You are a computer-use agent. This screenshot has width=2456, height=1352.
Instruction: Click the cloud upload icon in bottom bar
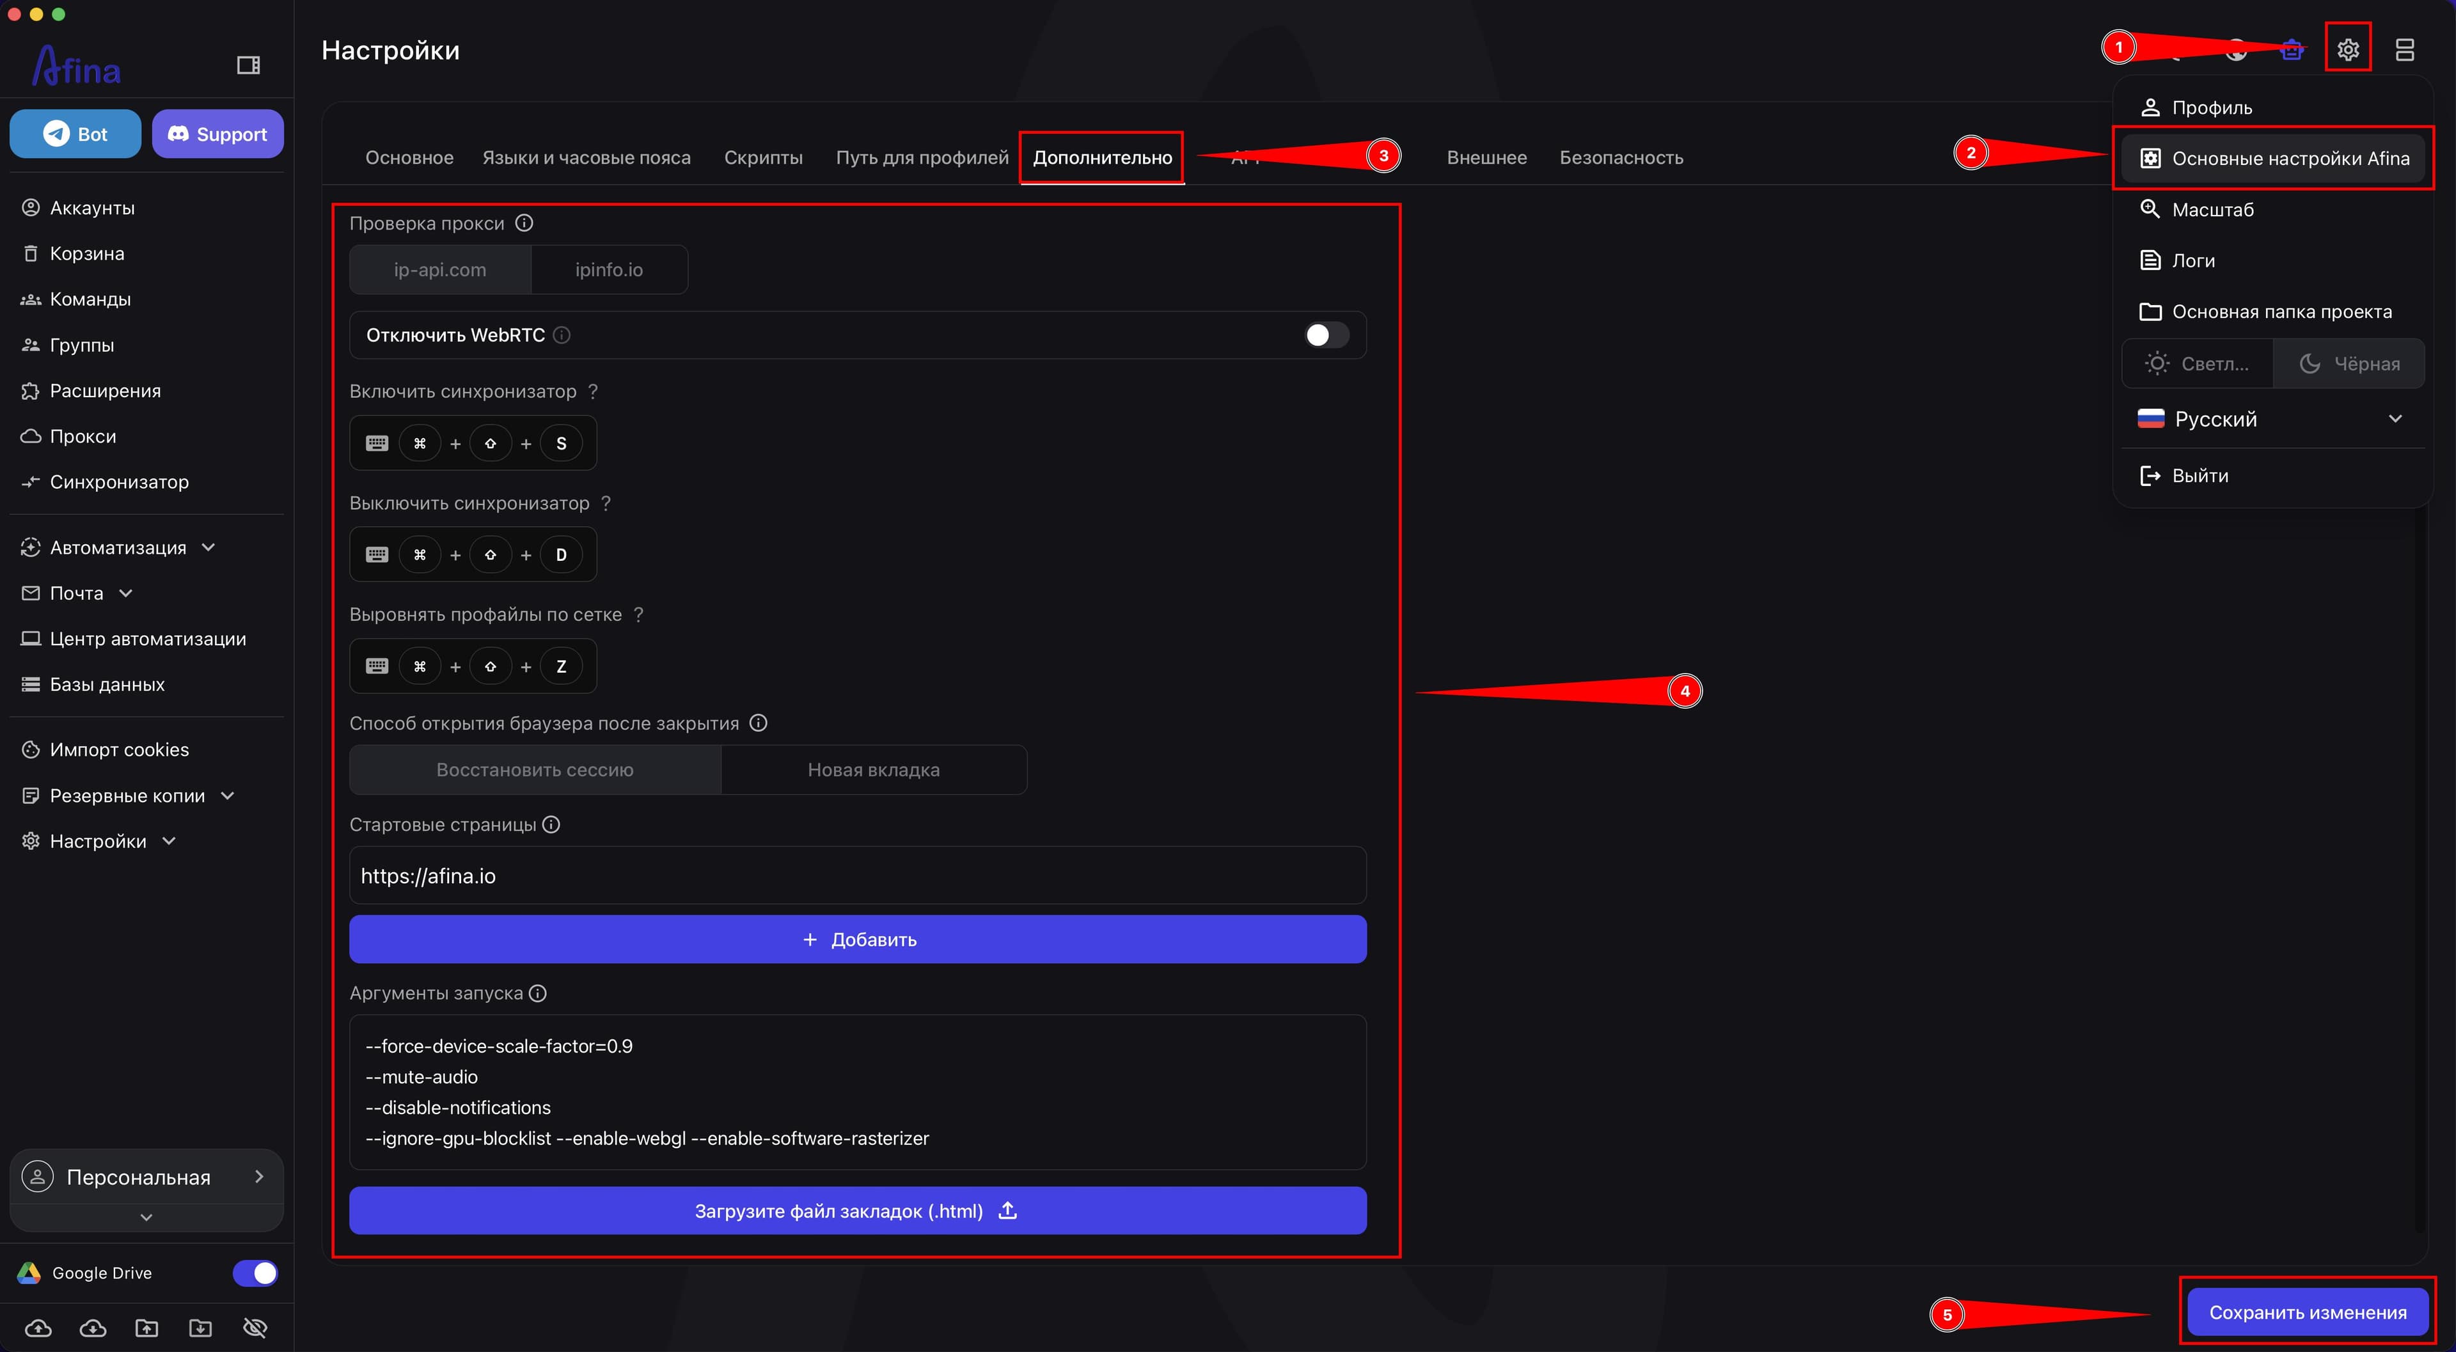point(38,1327)
